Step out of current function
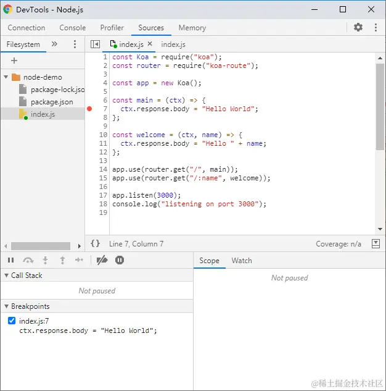Viewport: 386px width, 391px height. point(62,260)
